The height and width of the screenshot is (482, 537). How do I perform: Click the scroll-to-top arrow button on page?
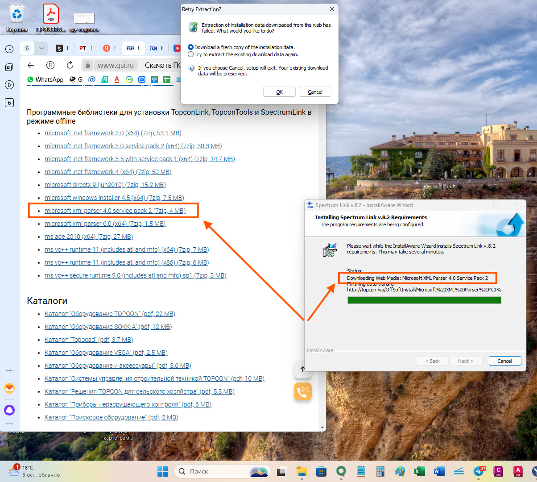click(x=302, y=369)
